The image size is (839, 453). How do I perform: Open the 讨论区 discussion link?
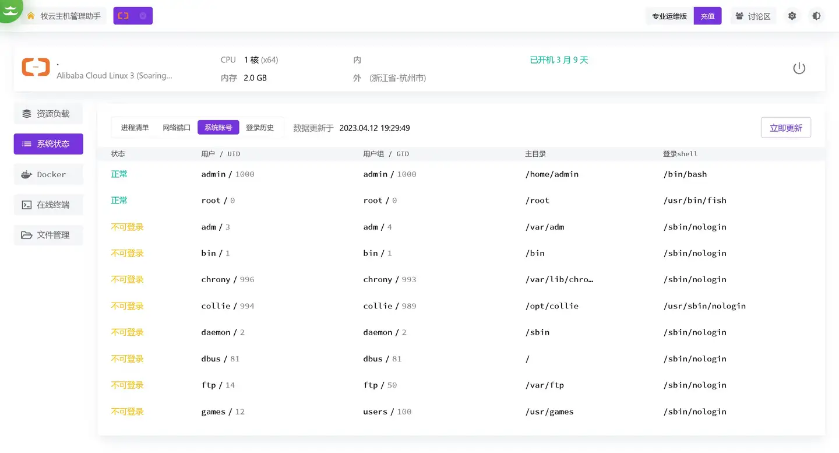[x=753, y=16]
